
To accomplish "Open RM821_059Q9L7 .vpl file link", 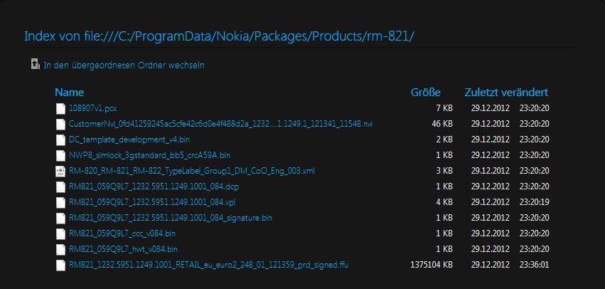I will click(x=152, y=202).
